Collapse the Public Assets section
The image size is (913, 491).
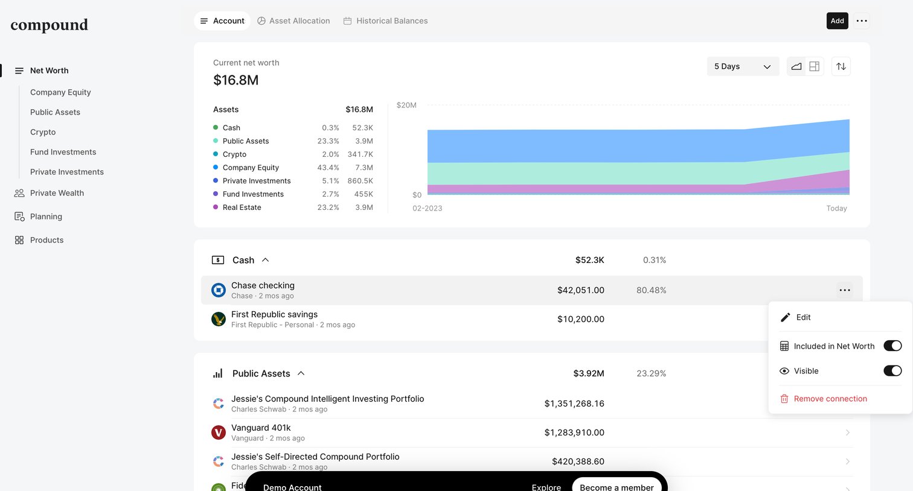(301, 373)
